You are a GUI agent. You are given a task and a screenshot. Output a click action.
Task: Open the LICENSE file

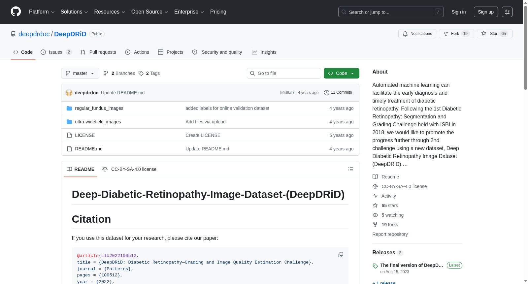pos(85,135)
